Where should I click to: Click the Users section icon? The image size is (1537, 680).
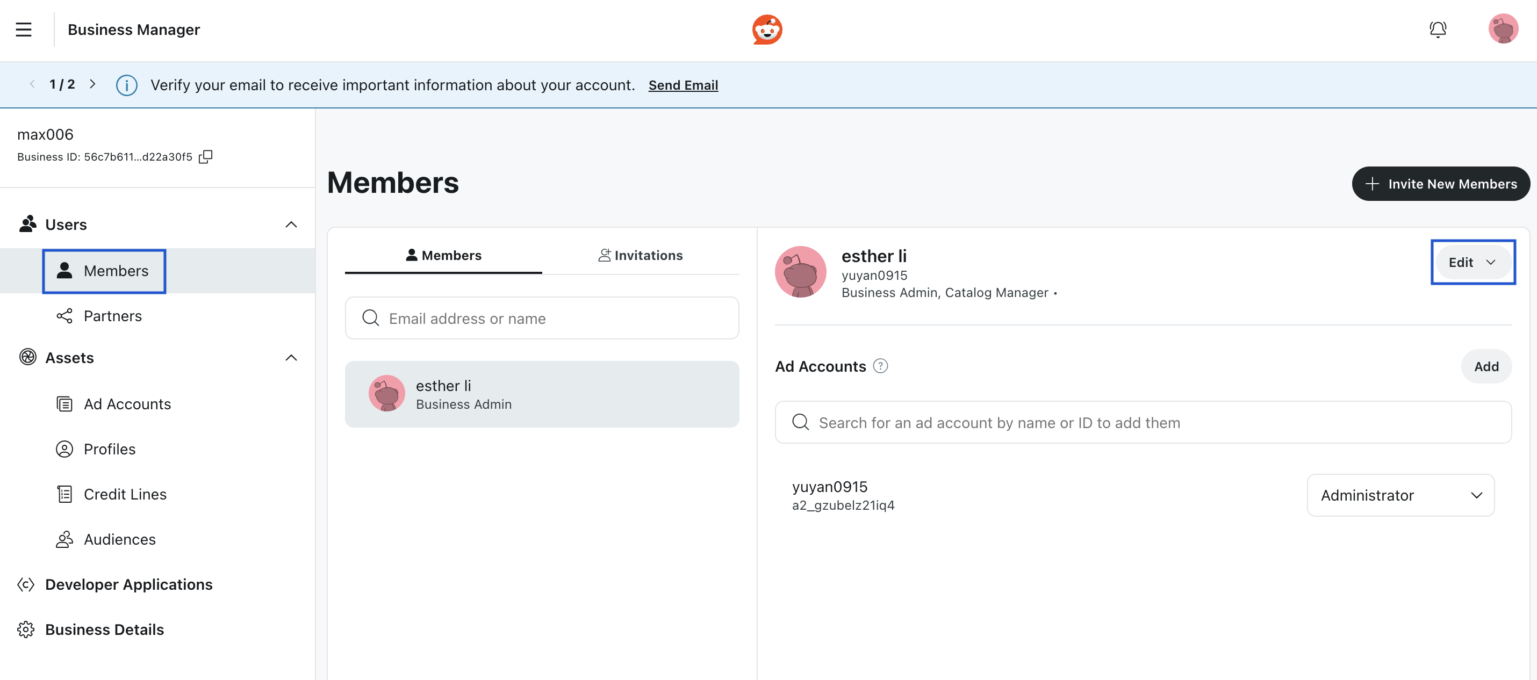click(x=27, y=225)
